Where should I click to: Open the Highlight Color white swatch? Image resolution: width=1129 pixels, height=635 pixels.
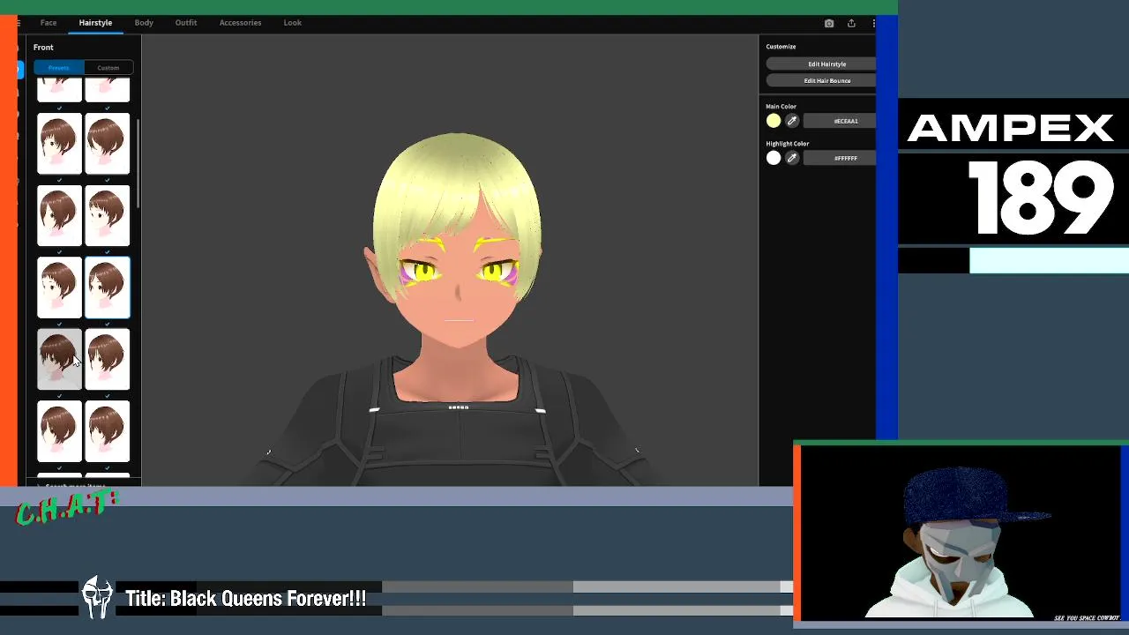point(774,158)
